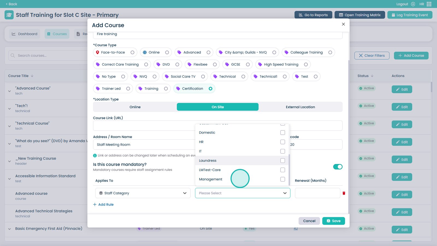Image resolution: width=437 pixels, height=246 pixels.
Task: Click the graduation cap logo icon
Action: click(x=9, y=15)
